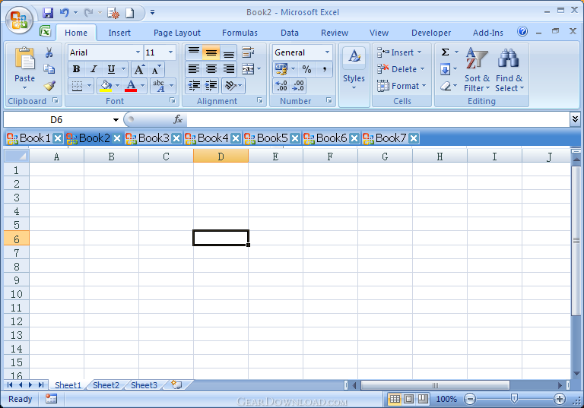Open Sort & Filter options
Image resolution: width=584 pixels, height=408 pixels.
coord(477,70)
